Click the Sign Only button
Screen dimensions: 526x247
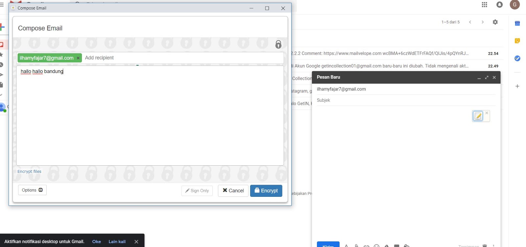pyautogui.click(x=197, y=191)
